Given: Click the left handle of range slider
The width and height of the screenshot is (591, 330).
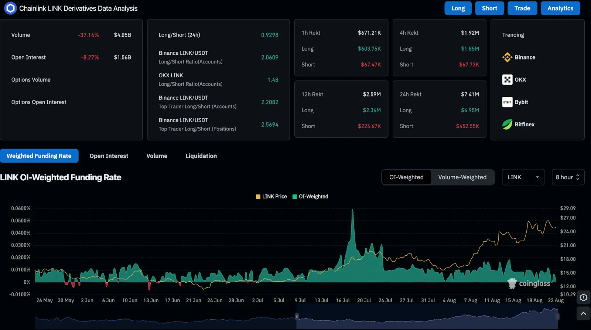Looking at the screenshot, I should coord(297,316).
